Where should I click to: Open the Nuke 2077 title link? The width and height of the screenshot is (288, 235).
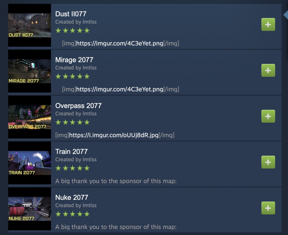pos(72,197)
